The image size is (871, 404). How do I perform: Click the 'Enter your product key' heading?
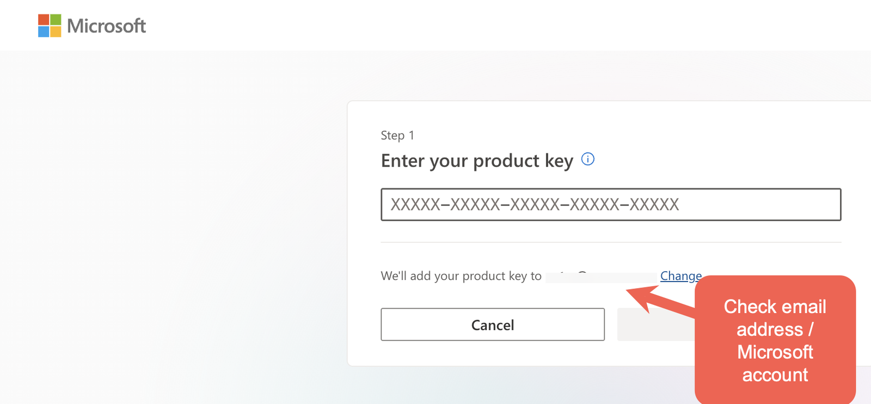click(x=477, y=161)
